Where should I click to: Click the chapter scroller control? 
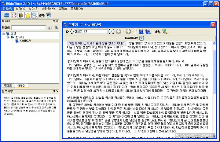[x=110, y=31]
